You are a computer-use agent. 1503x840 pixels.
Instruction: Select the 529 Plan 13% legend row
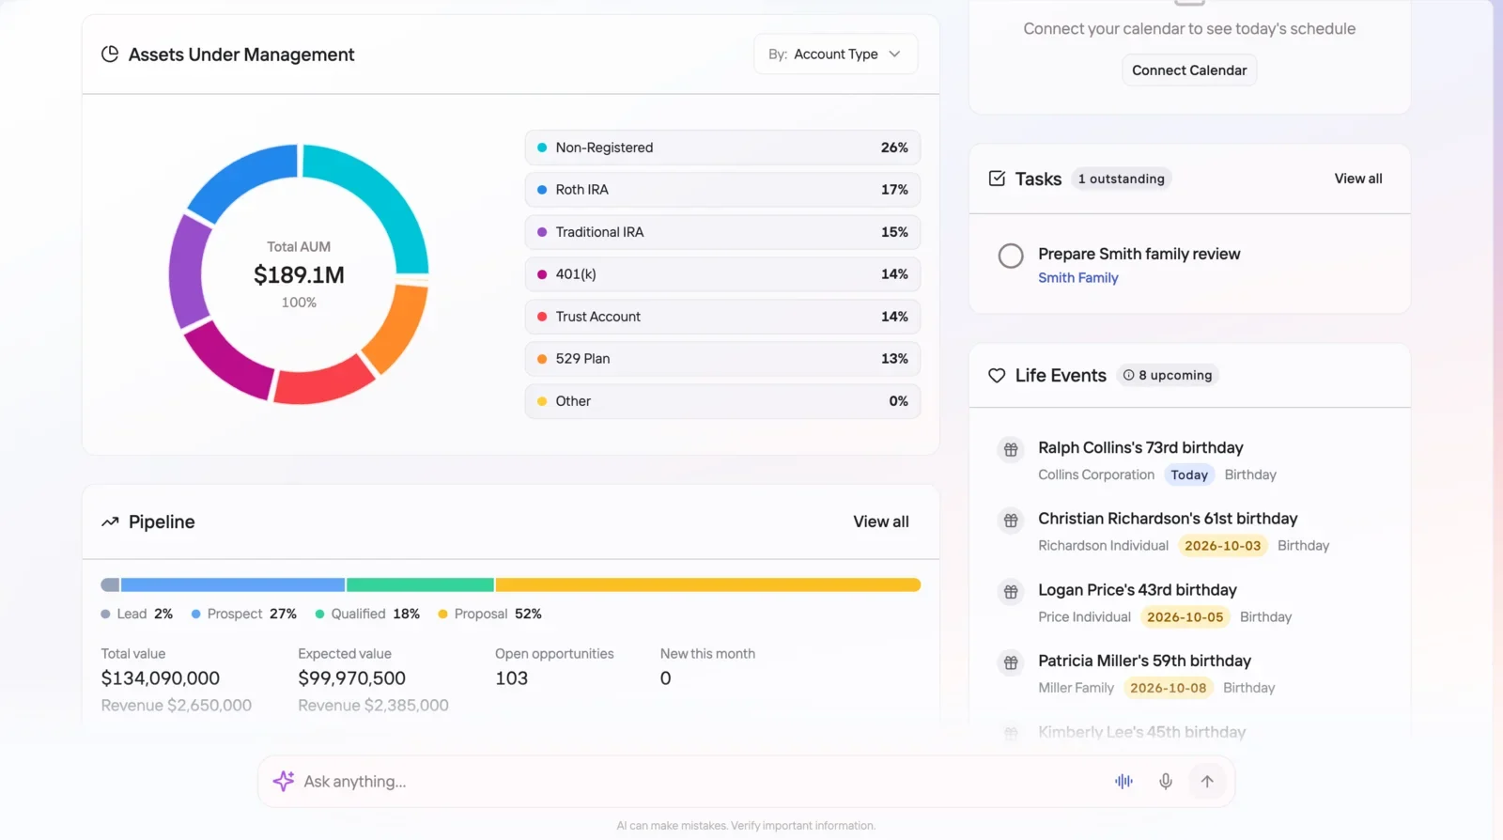[722, 359]
